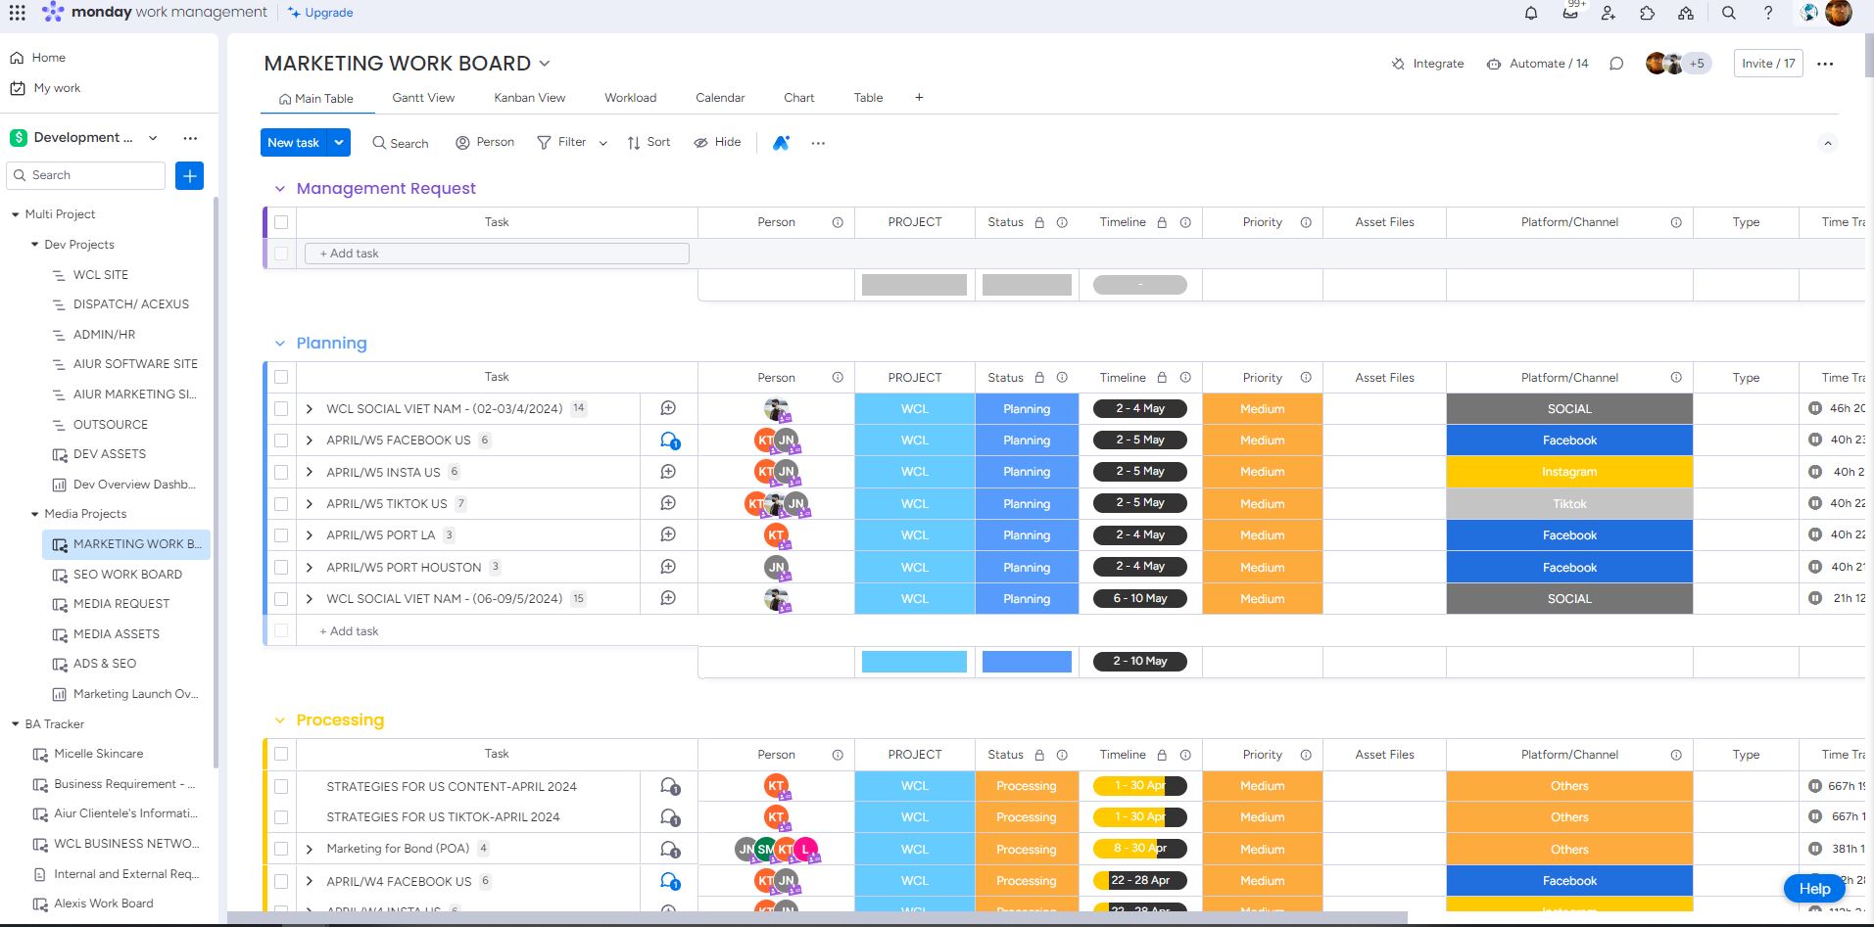
Task: Open conversation for WCL SOCIAL VIET NAM 02-03/4/2024
Action: [668, 408]
